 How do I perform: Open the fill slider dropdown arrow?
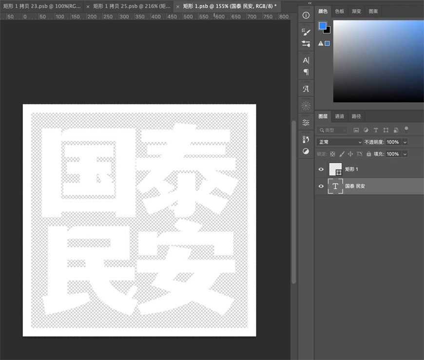[x=405, y=154]
